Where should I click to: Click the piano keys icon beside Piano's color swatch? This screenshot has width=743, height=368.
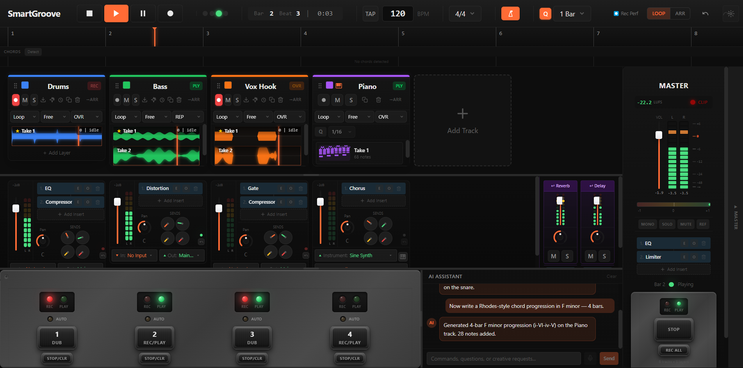click(x=339, y=85)
